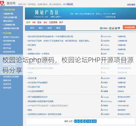Open sidebar item 问养生保健问题

[x=10, y=17]
